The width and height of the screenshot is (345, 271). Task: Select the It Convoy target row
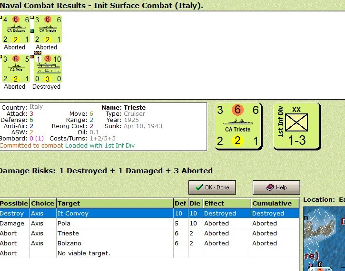pyautogui.click(x=149, y=213)
